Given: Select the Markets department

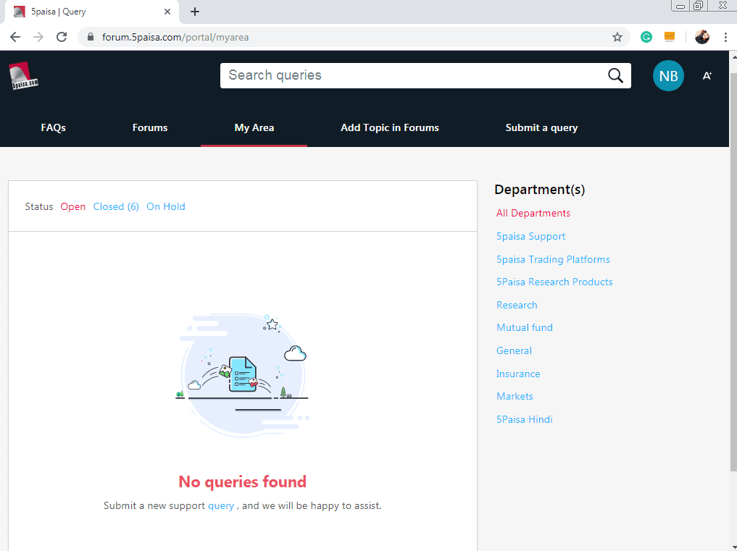Looking at the screenshot, I should click(515, 397).
